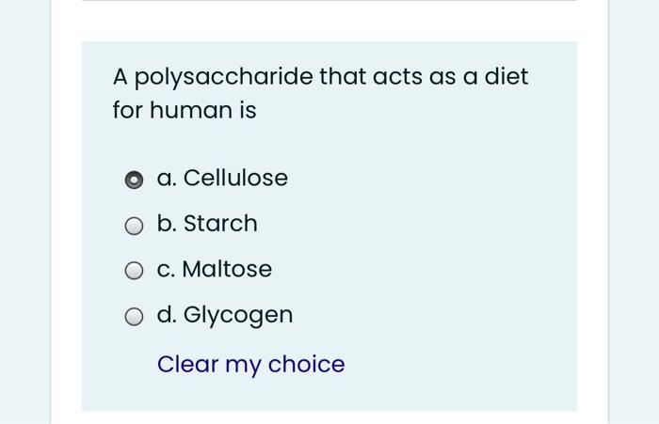This screenshot has height=424, width=659.
Task: Click the 'c. Maltose' answer label
Action: (x=215, y=269)
